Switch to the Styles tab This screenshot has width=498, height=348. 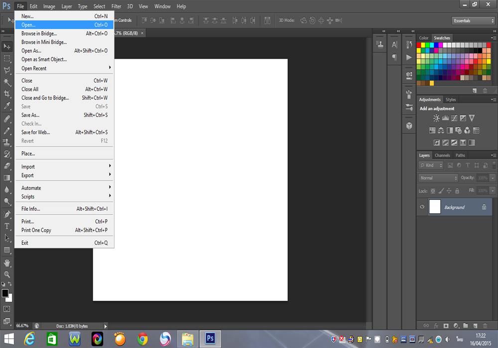pyautogui.click(x=451, y=99)
